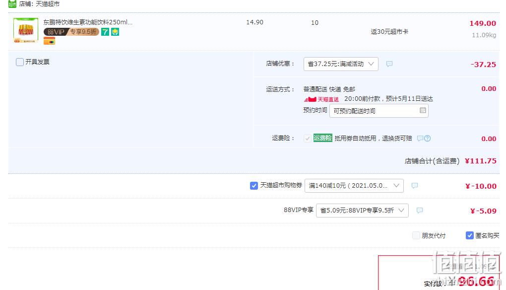506x290 pixels.
Task: Open product title 东鹏特饮维生素功能饮料250ml
Action: click(88, 22)
